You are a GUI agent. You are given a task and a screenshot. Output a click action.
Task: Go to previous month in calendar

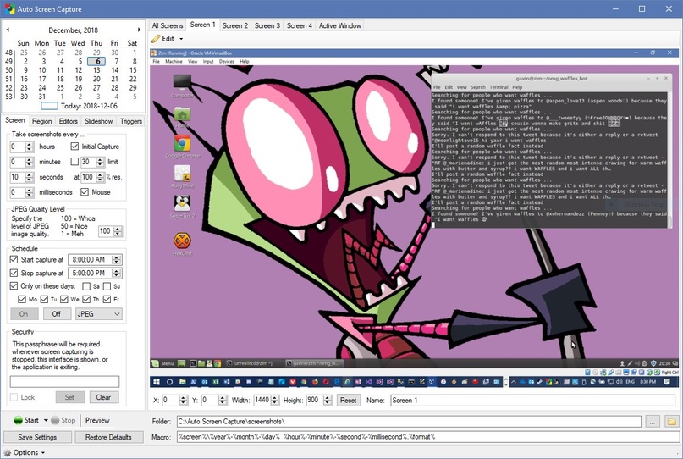[8, 30]
